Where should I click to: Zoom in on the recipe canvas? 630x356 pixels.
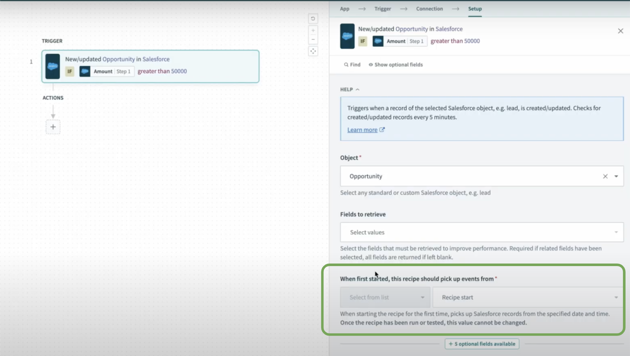tap(313, 30)
